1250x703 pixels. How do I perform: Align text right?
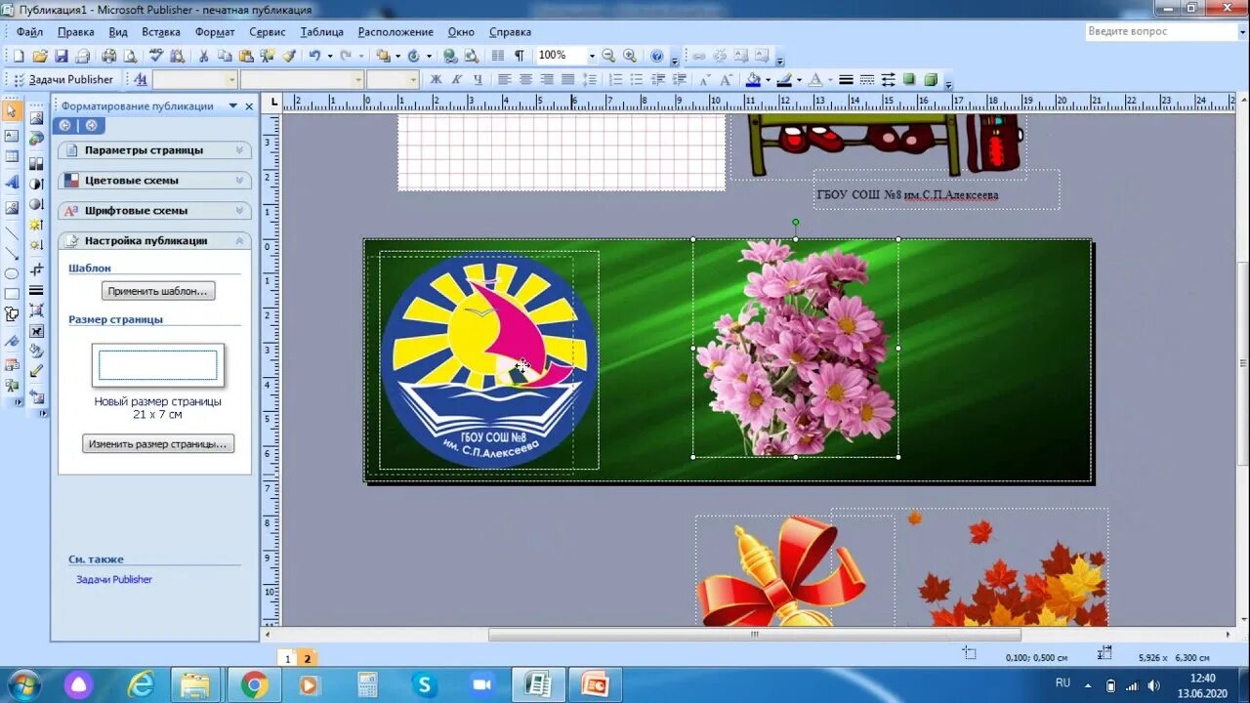click(x=547, y=79)
